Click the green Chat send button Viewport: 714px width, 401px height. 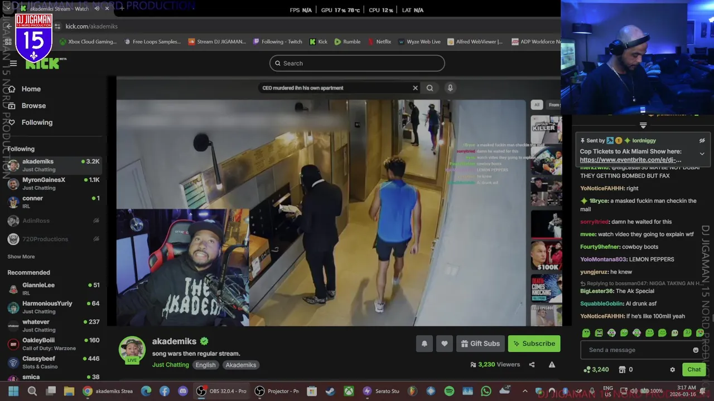pos(694,370)
